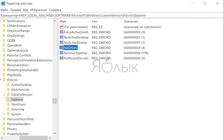Select the NoActiveDesktop value name

click(76, 37)
